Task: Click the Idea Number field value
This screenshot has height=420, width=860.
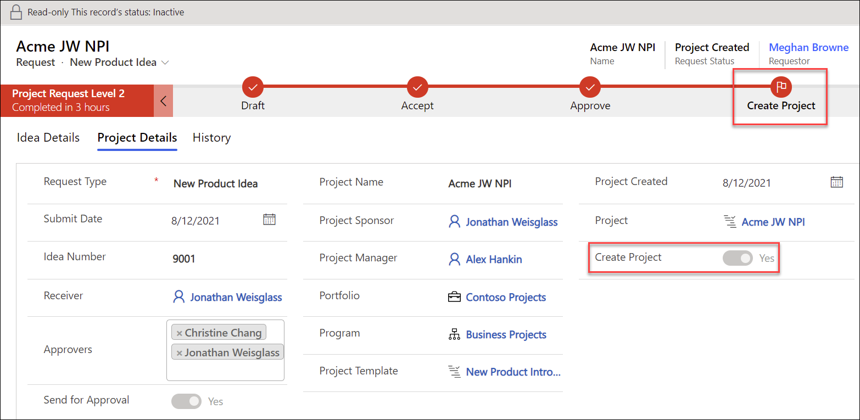Action: pos(184,259)
